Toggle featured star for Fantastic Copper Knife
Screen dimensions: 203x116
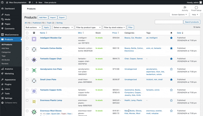(171, 90)
